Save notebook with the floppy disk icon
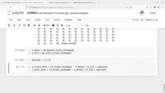Image resolution: width=165 pixels, height=93 pixels. click(9, 25)
